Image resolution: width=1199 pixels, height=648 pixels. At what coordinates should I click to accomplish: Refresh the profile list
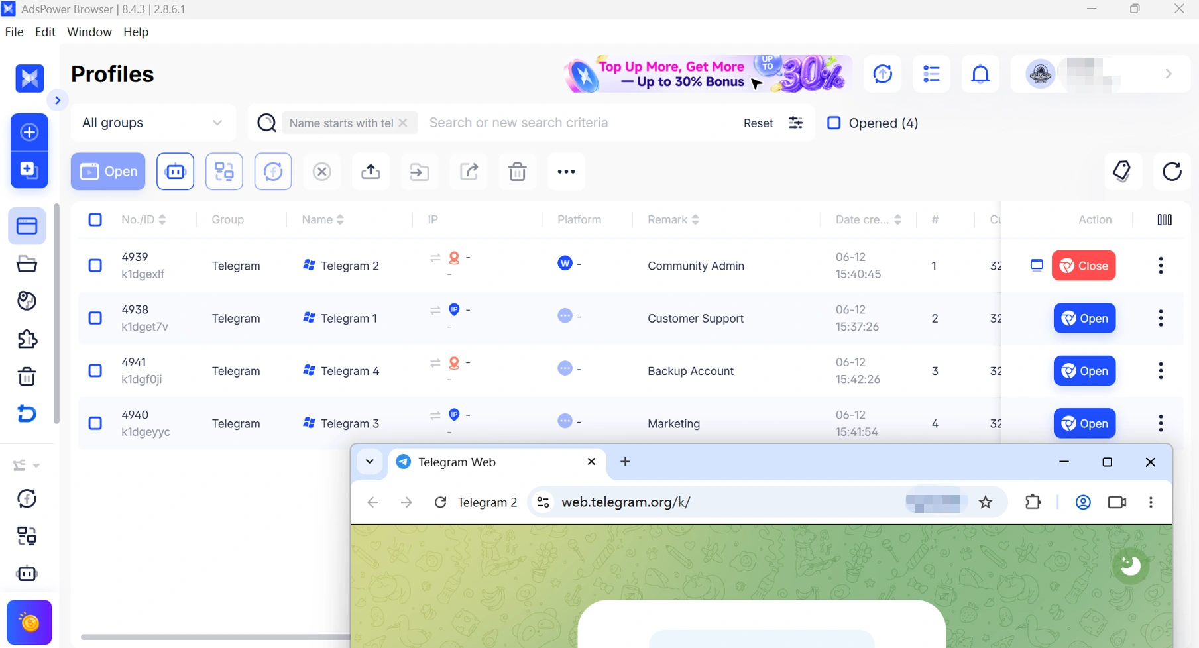tap(1172, 172)
